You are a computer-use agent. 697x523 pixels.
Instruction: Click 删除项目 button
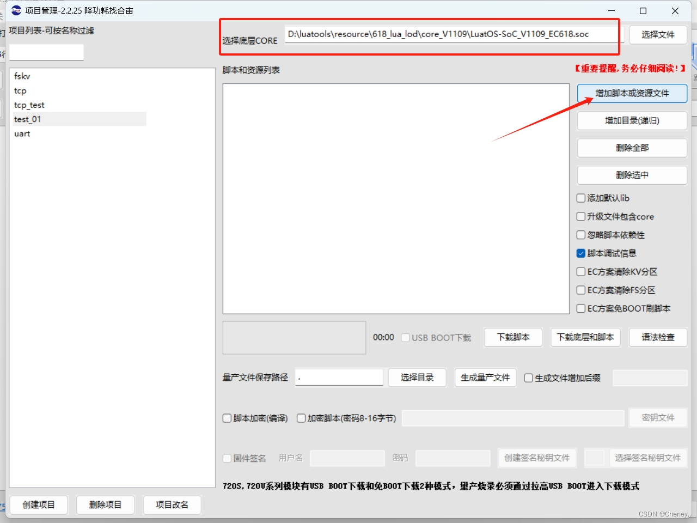[105, 505]
